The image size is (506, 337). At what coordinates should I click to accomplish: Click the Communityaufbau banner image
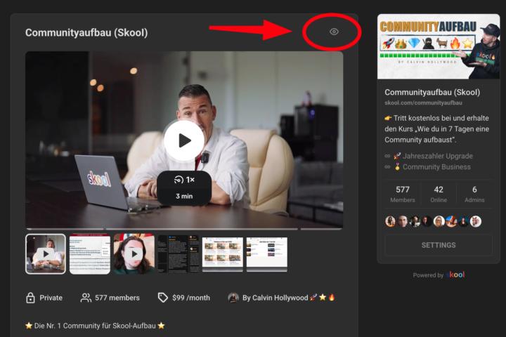pyautogui.click(x=439, y=46)
